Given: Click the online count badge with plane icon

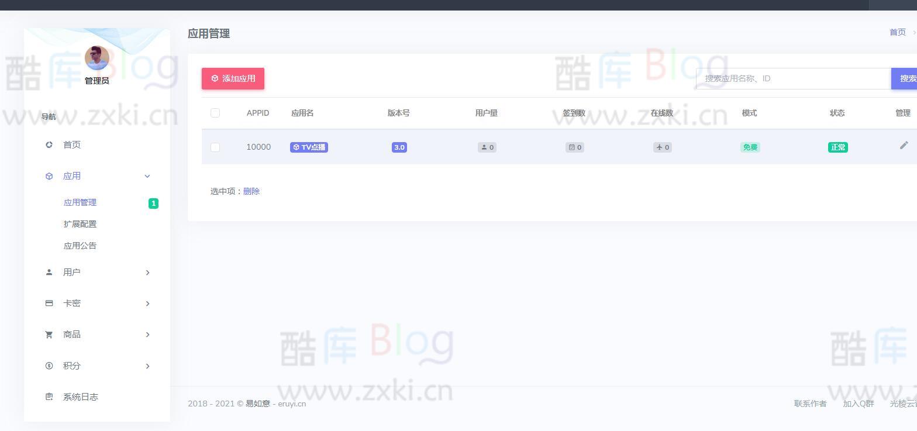Looking at the screenshot, I should pos(663,147).
